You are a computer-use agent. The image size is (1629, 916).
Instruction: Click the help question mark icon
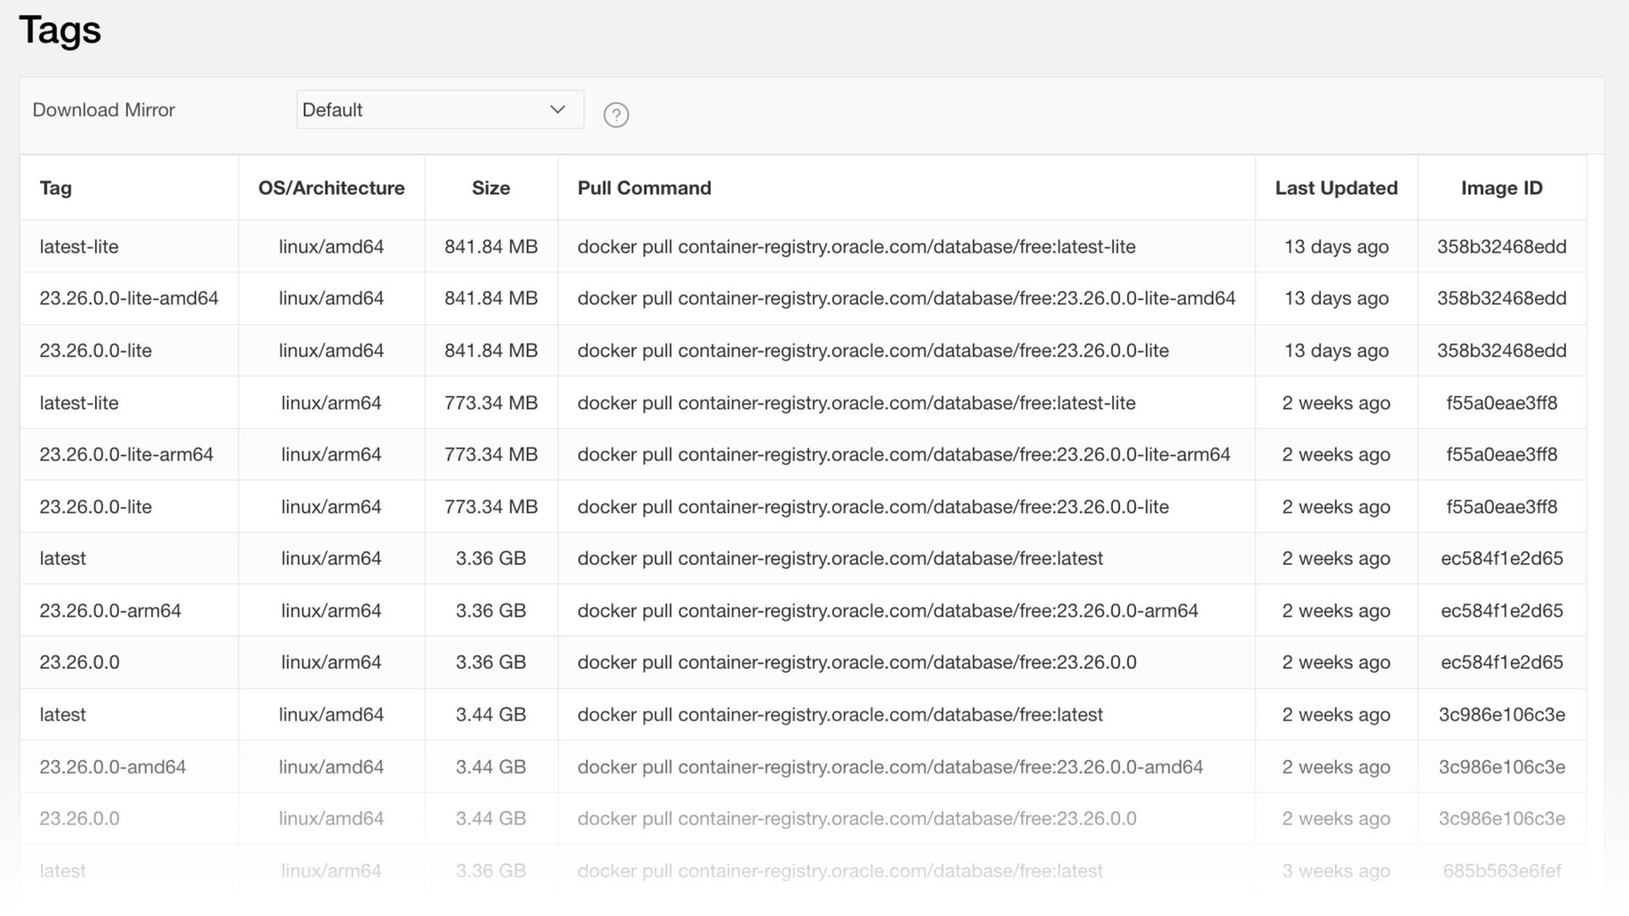pyautogui.click(x=616, y=114)
